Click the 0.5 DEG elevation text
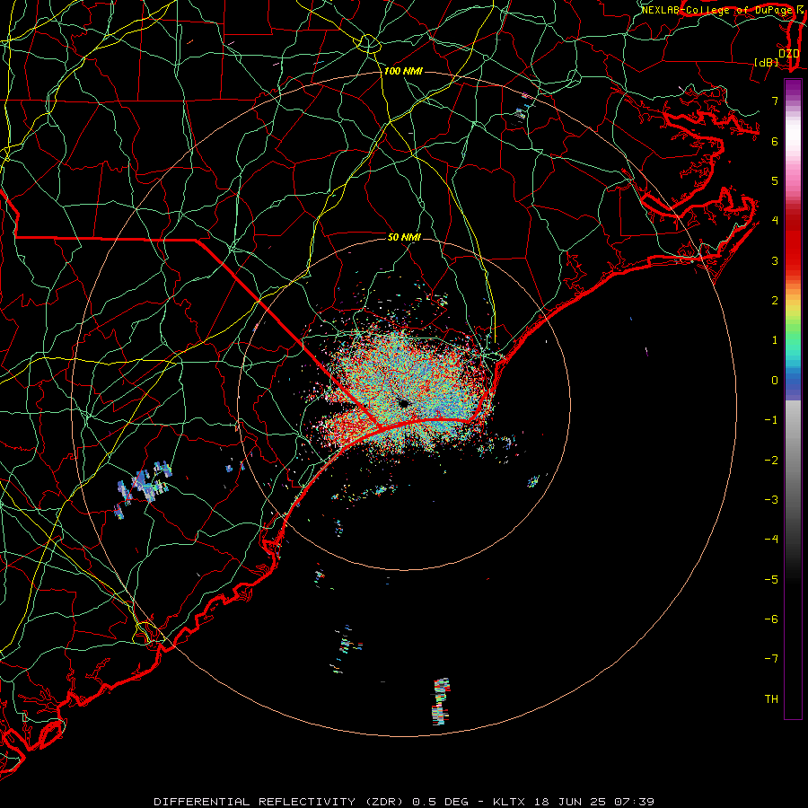The height and width of the screenshot is (808, 808). point(441,802)
